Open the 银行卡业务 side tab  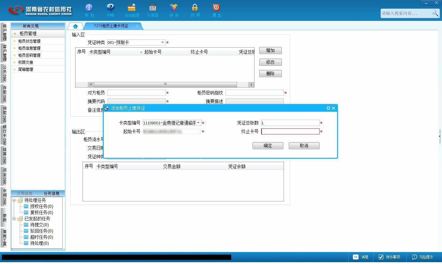[x=5, y=135]
